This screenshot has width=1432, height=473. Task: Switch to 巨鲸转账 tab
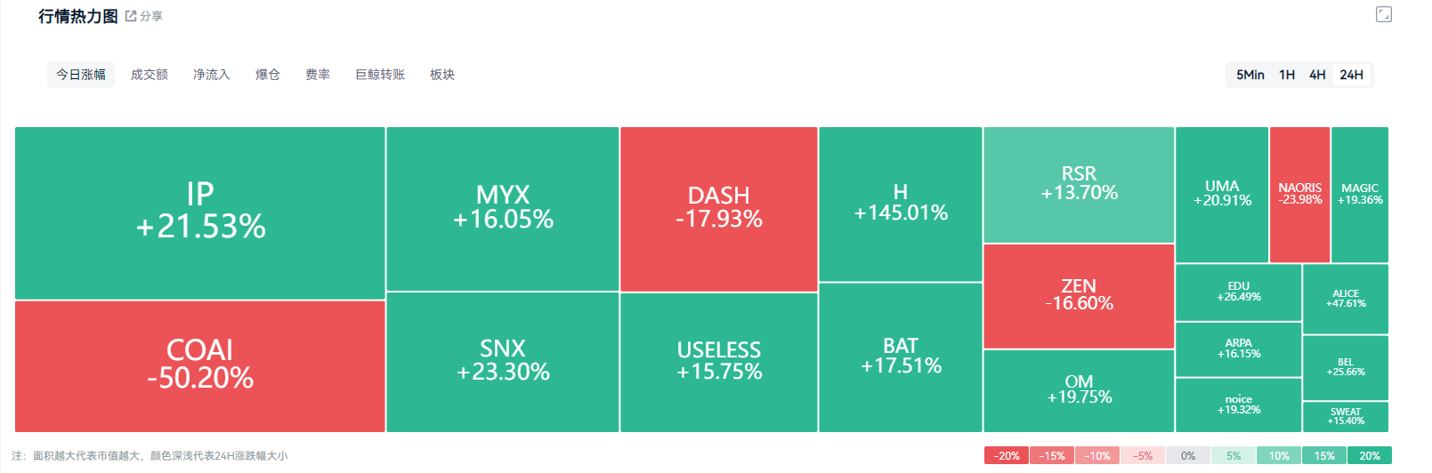click(380, 75)
